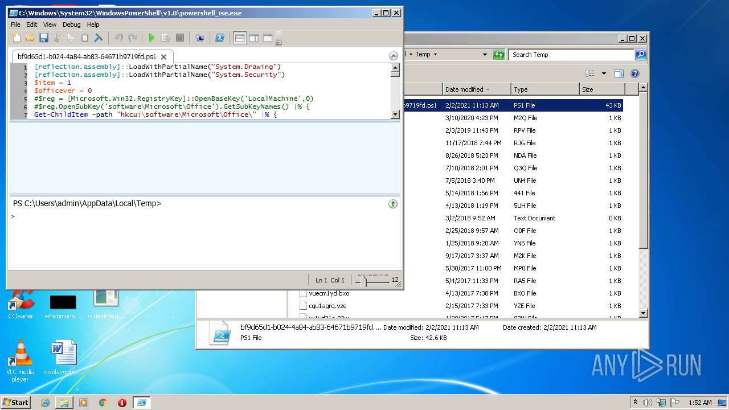The image size is (729, 410).
Task: Start PowerShell in a separate window
Action: point(219,38)
